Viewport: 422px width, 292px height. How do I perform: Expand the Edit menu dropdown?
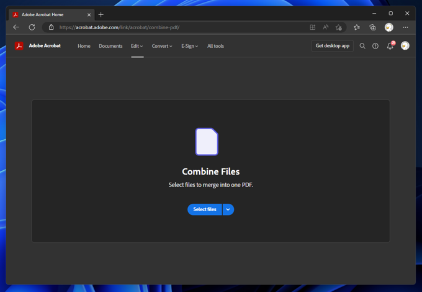[x=137, y=46]
